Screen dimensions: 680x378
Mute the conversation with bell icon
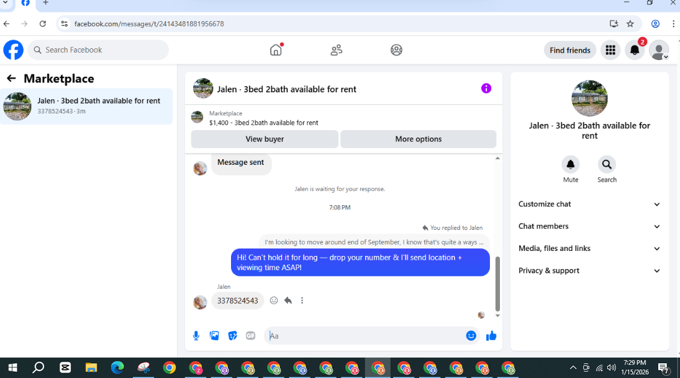[570, 165]
